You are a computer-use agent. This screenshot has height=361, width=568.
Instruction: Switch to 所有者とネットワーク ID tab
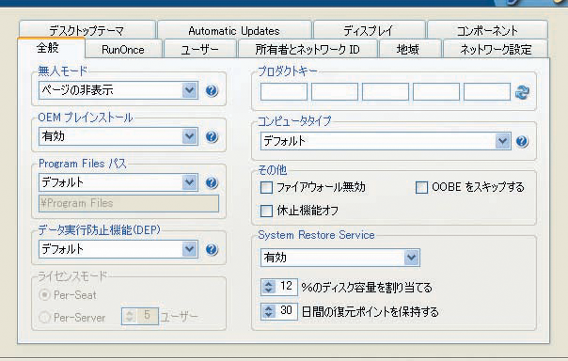[x=308, y=49]
